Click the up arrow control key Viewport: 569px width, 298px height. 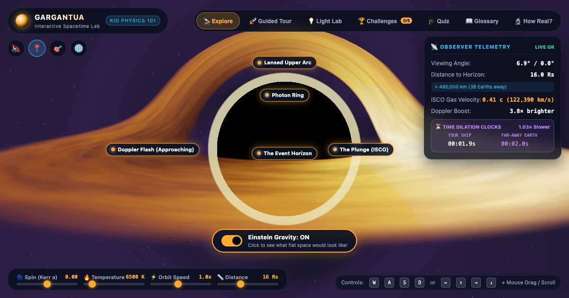(x=461, y=282)
